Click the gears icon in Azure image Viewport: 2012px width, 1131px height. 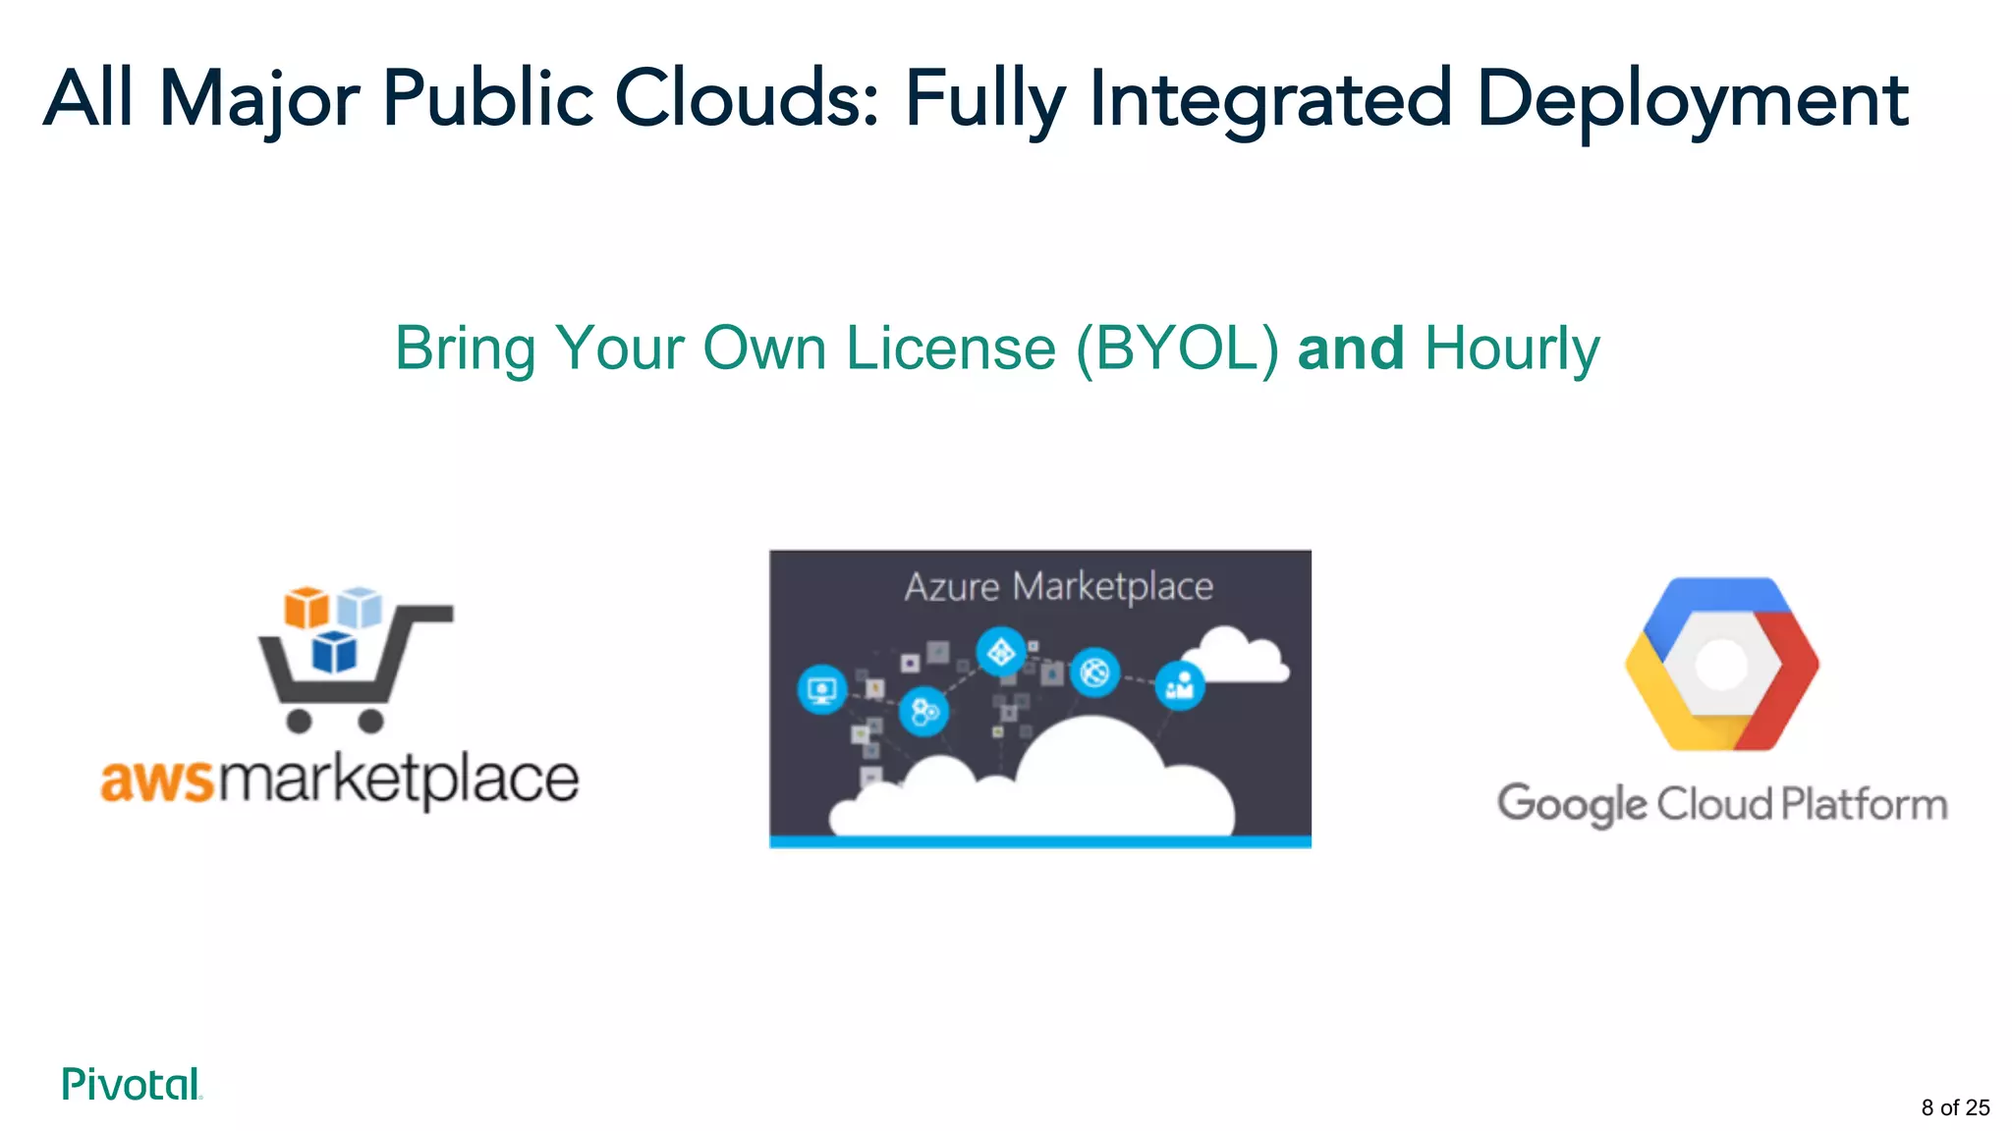point(923,712)
